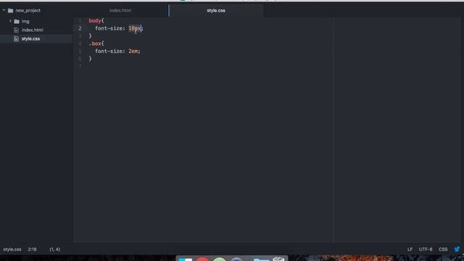Click the 2em value on line 5
464x261 pixels.
tap(133, 51)
